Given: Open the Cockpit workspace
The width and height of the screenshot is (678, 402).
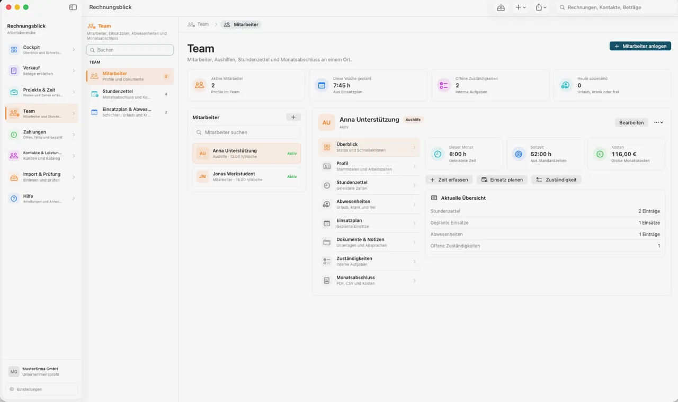Looking at the screenshot, I should click(42, 50).
